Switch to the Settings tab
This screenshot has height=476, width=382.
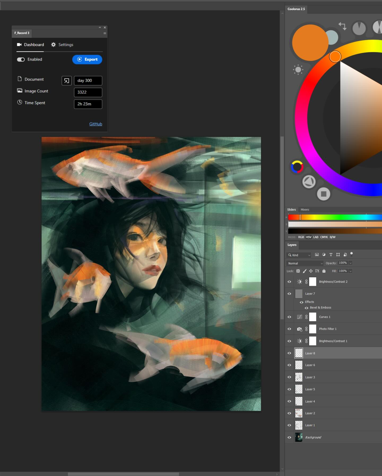(62, 45)
